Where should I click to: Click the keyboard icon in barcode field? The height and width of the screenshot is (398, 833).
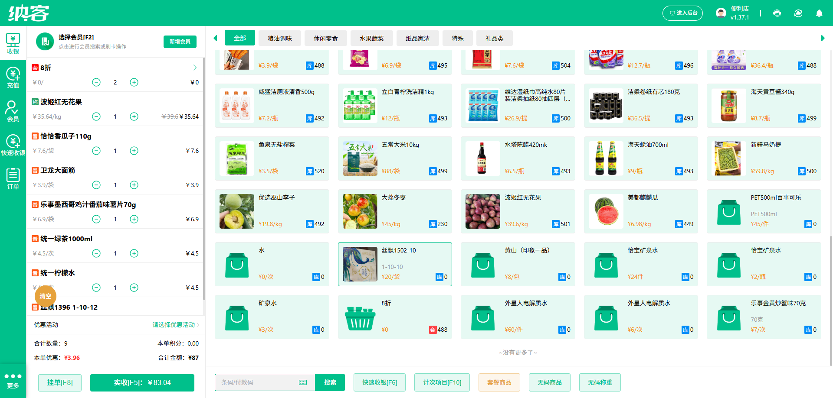pyautogui.click(x=303, y=382)
